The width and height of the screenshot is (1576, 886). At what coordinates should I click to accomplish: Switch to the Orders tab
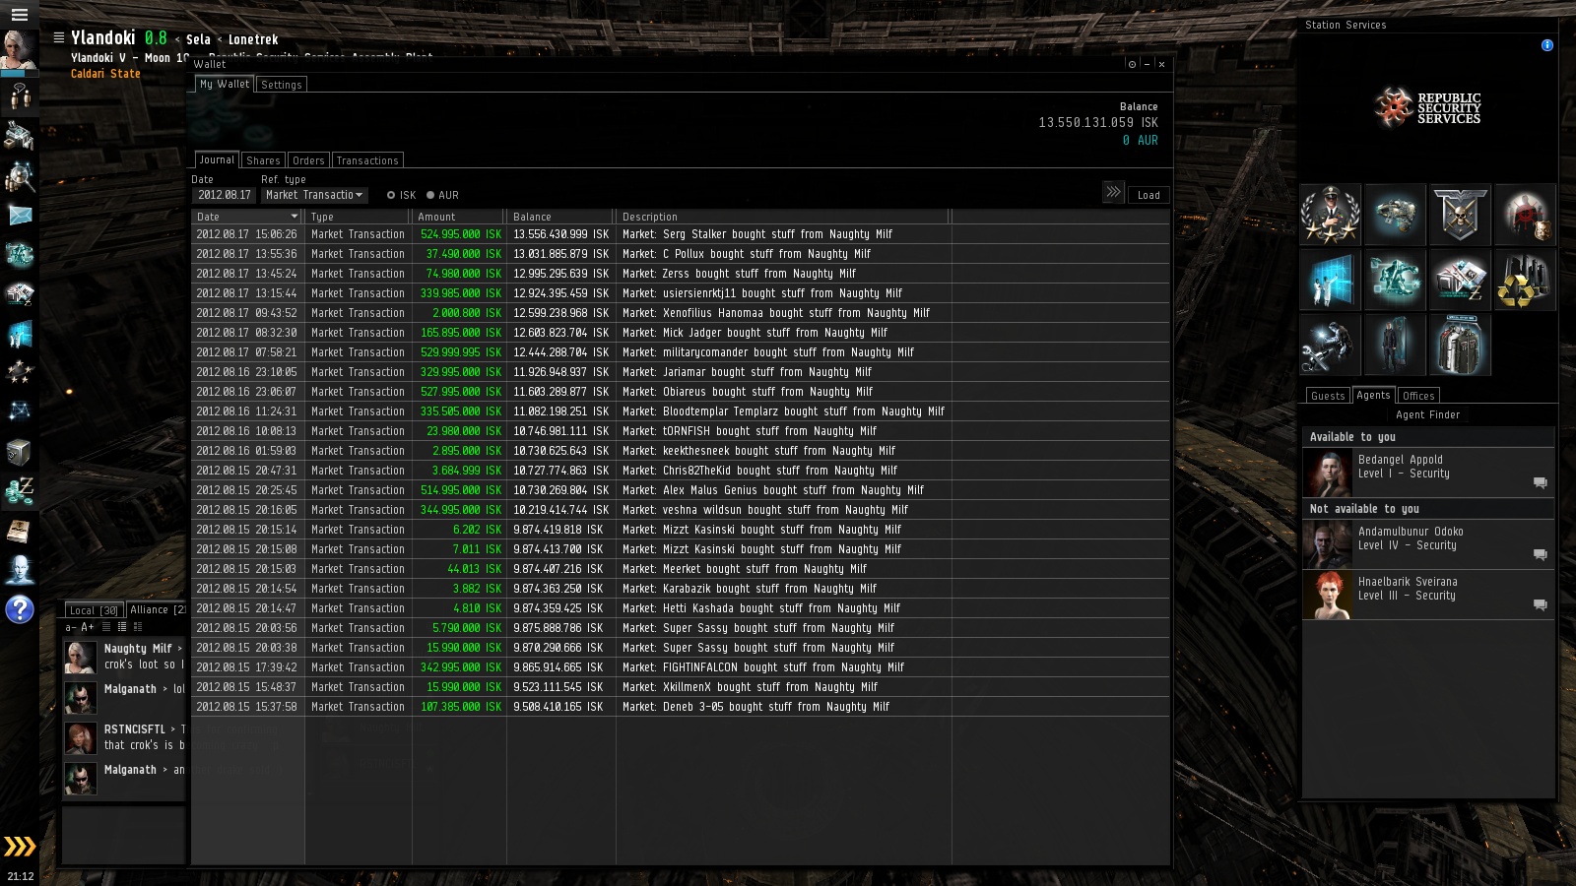(x=308, y=160)
